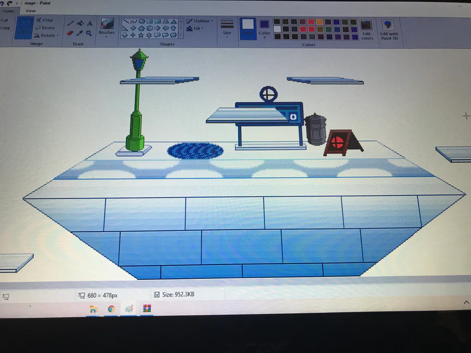Choose the Polygon shape
This screenshot has height=353, width=471.
[165, 21]
